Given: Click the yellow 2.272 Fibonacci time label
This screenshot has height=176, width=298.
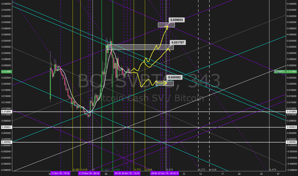Looking at the screenshot, I should click(137, 170).
